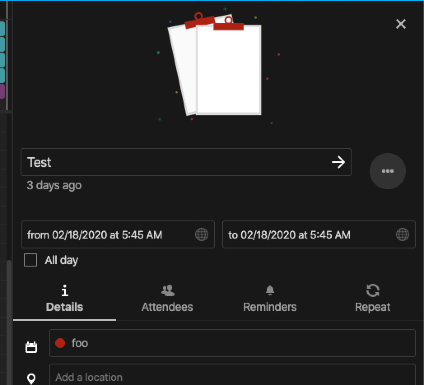The image size is (424, 385).
Task: Save the event with the arrow button
Action: point(339,162)
